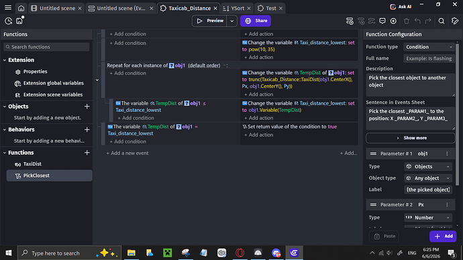Image resolution: width=463 pixels, height=260 pixels.
Task: Open the main hamburger menu
Action: point(8,8)
